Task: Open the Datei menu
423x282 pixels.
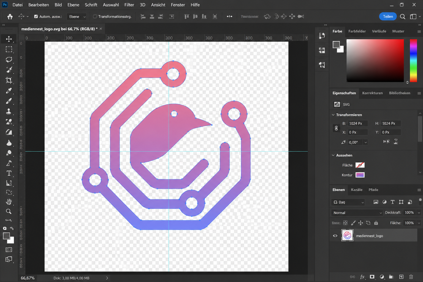Action: (18, 5)
